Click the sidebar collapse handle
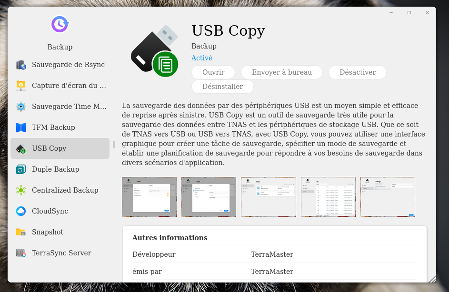Viewport: 449px width, 292px height. point(113,145)
